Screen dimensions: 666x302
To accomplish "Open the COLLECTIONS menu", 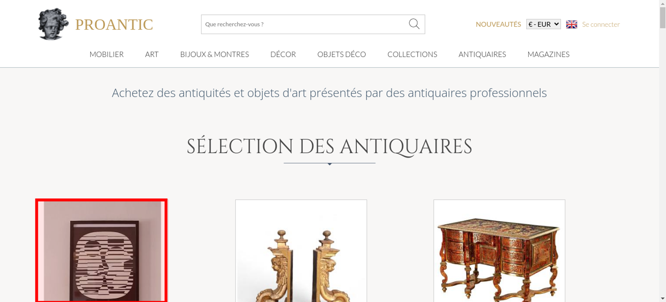I will pos(412,54).
